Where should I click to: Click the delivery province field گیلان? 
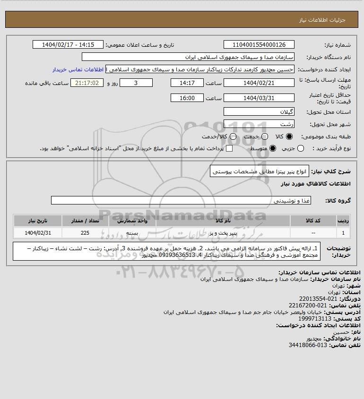(x=259, y=112)
